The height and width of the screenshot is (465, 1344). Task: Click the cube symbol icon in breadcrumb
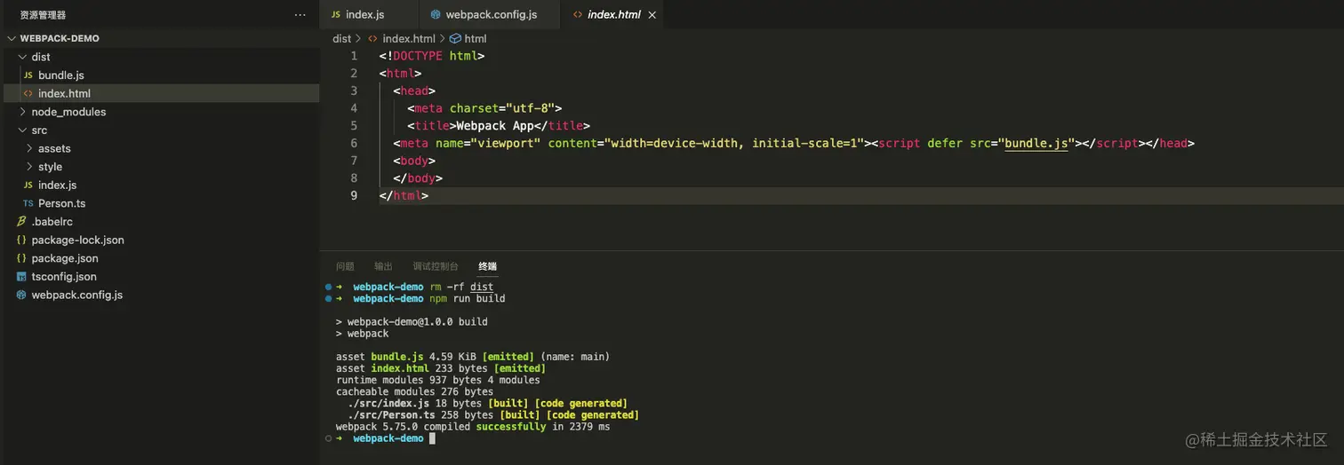[456, 38]
